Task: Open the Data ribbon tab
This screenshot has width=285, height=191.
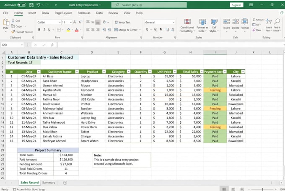Action: (99, 13)
